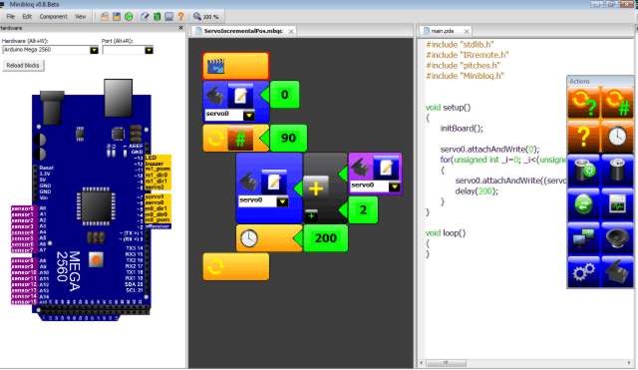638x370 pixels.
Task: Select the delay clock icon in Actions palette
Action: pyautogui.click(x=617, y=136)
